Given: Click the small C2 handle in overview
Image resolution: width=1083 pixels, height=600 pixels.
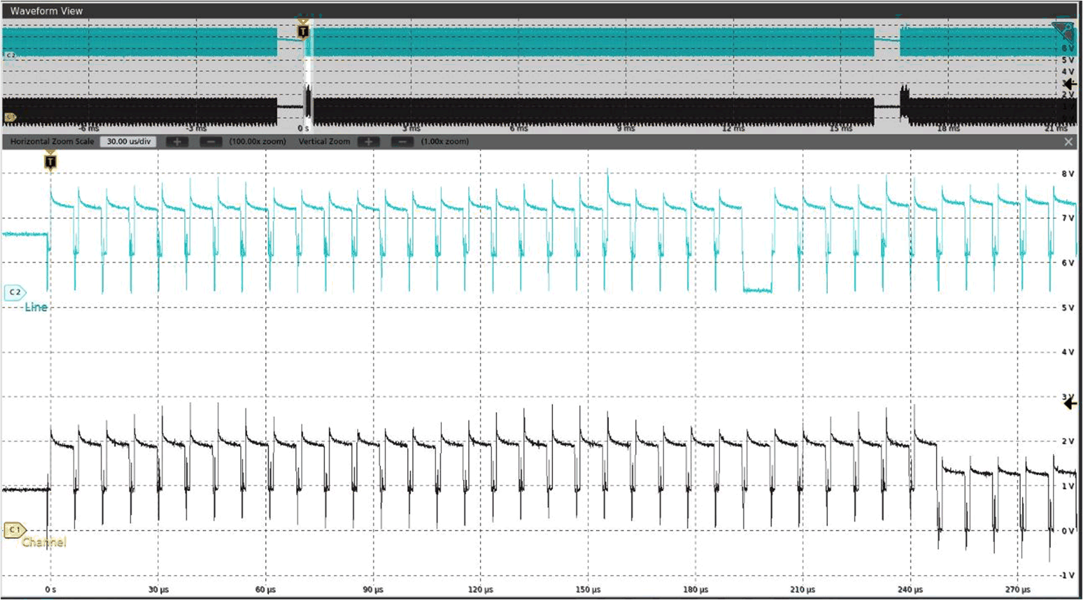Looking at the screenshot, I should [x=10, y=55].
